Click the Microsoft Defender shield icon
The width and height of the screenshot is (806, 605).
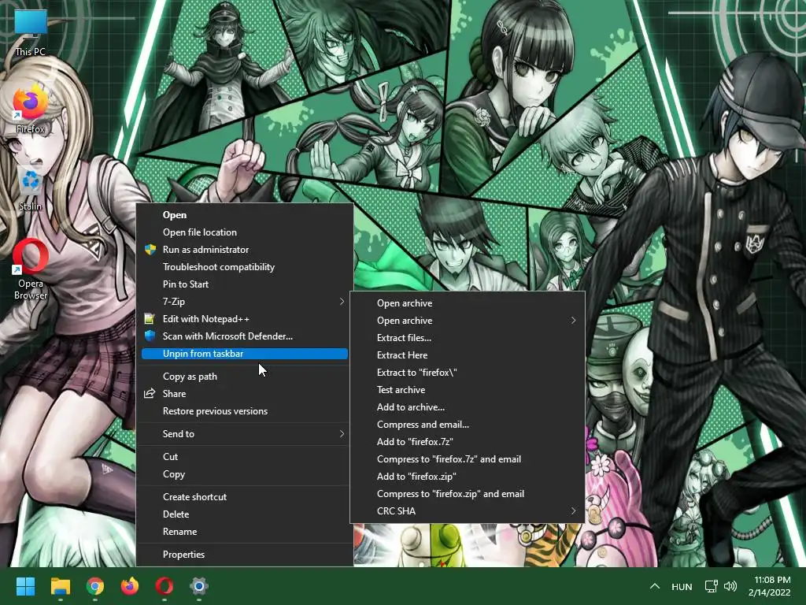pos(150,336)
